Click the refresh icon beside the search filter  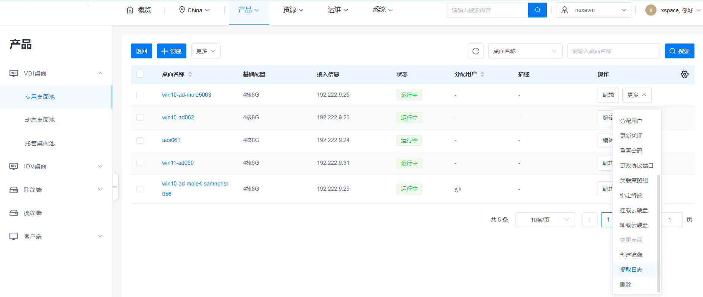tap(475, 51)
